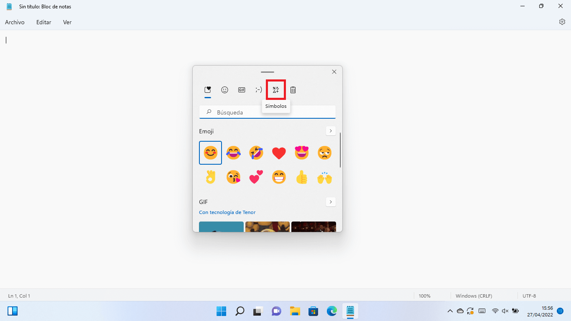This screenshot has width=571, height=321.
Task: Insert the thumbs up emoji
Action: 302,177
